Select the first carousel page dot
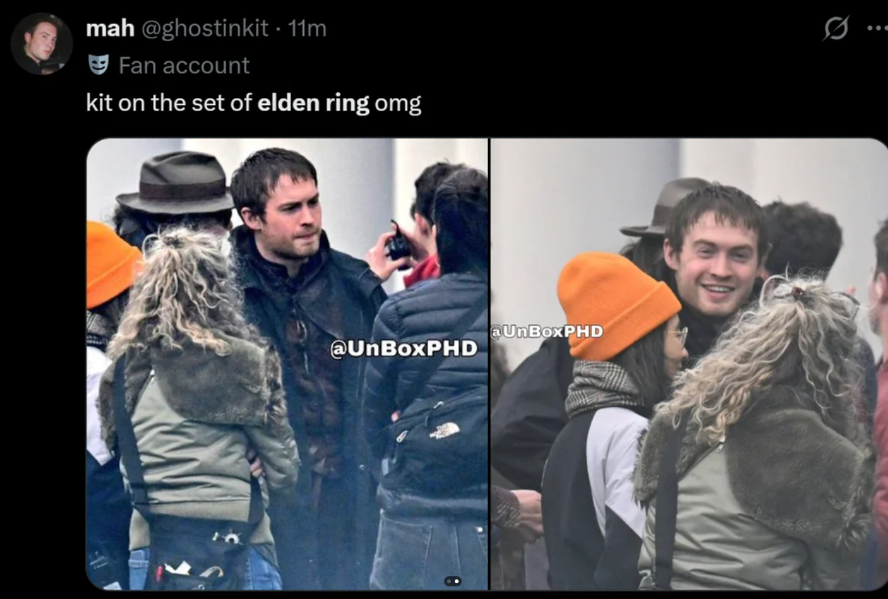The width and height of the screenshot is (888, 599). (449, 581)
